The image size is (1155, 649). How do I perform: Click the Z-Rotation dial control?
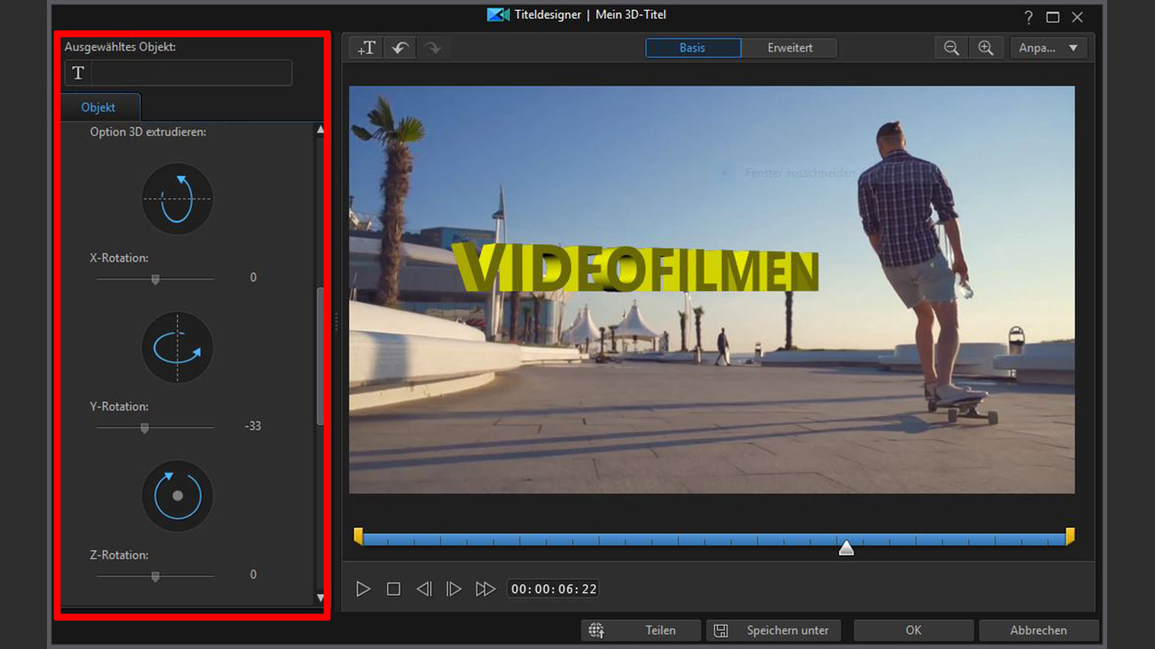pyautogui.click(x=178, y=496)
